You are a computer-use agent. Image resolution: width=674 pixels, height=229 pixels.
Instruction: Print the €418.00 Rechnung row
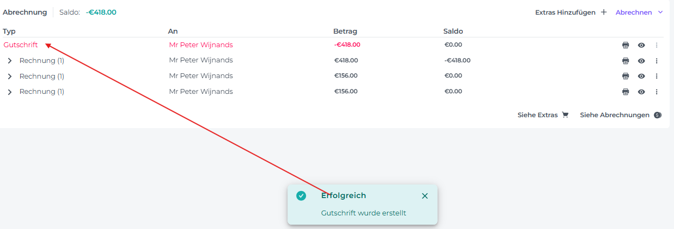626,61
